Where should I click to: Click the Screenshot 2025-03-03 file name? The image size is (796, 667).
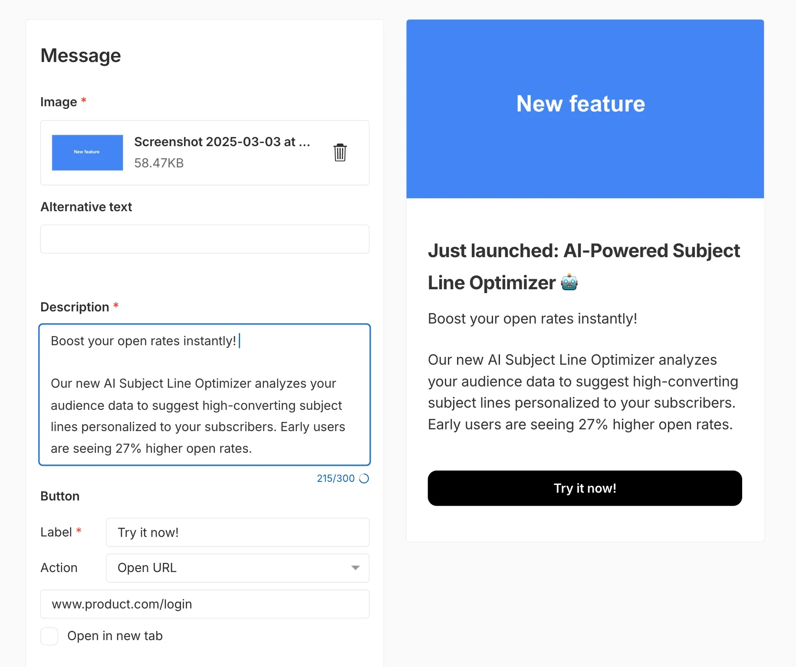[x=222, y=142]
